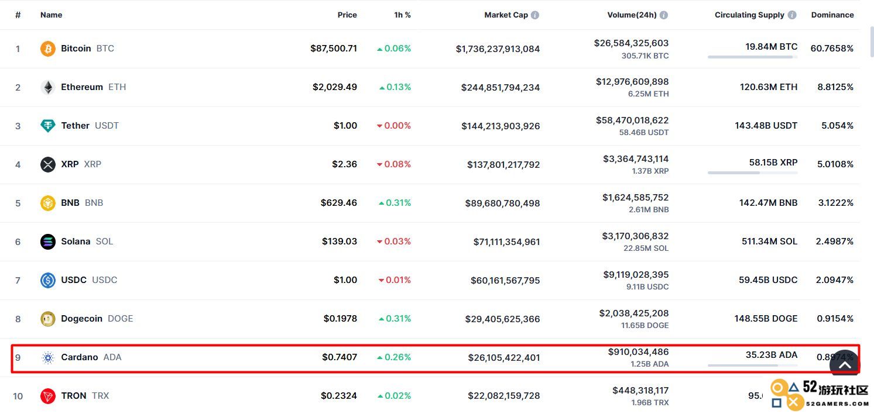Click Bitcoin 1h change 0.06%

pos(394,49)
